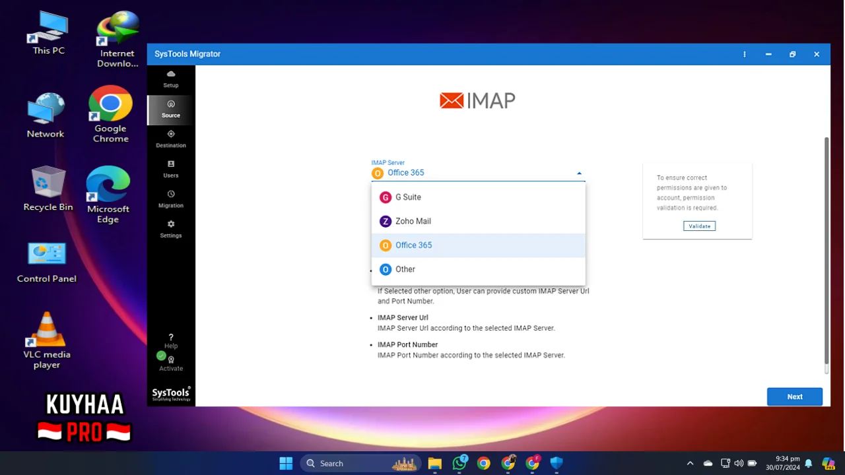Viewport: 845px width, 475px height.
Task: Select the Recycle Bin desktop icon
Action: point(48,189)
